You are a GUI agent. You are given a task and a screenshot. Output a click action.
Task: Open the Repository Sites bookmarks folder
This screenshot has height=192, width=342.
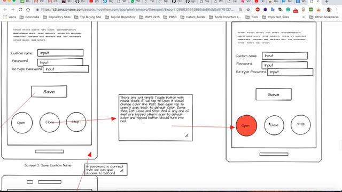57,17
